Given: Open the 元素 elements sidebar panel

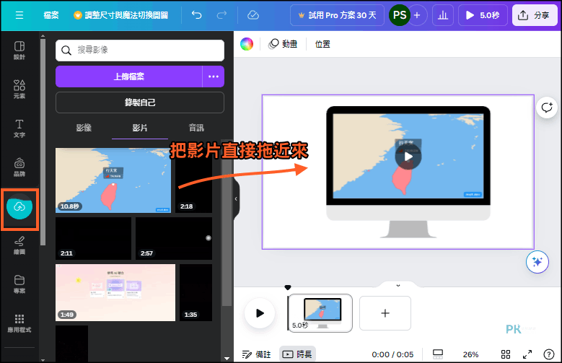Looking at the screenshot, I should click(19, 89).
